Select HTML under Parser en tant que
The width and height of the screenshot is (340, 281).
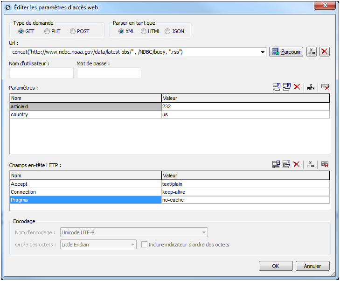(144, 32)
